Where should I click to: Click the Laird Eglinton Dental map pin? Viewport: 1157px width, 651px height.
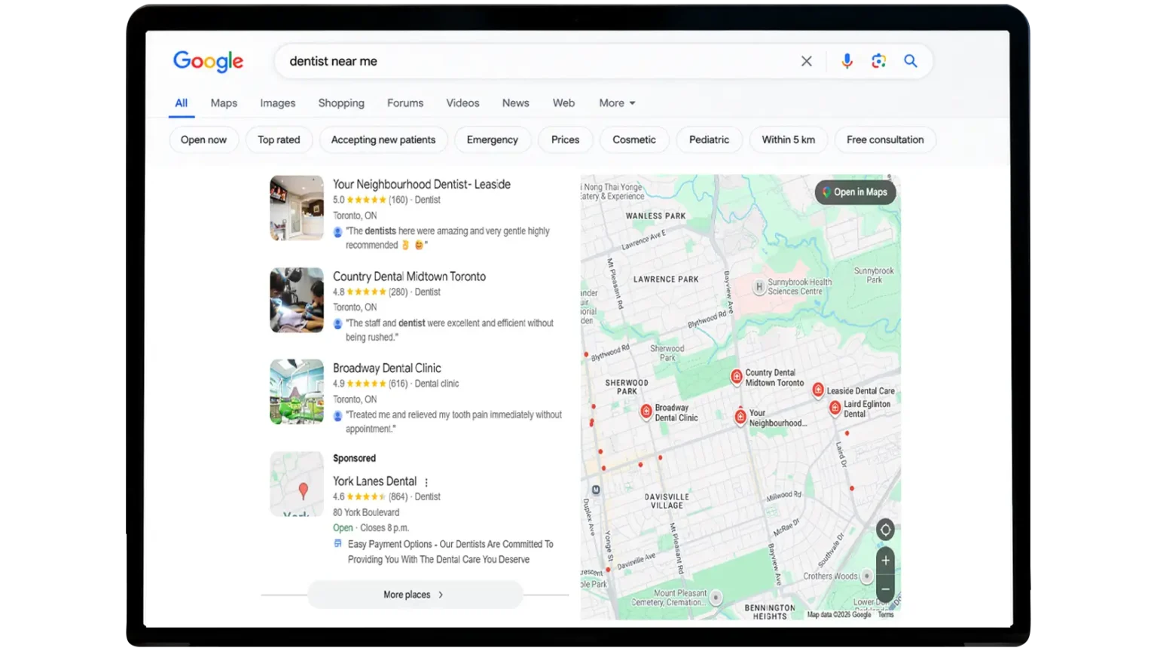coord(835,408)
